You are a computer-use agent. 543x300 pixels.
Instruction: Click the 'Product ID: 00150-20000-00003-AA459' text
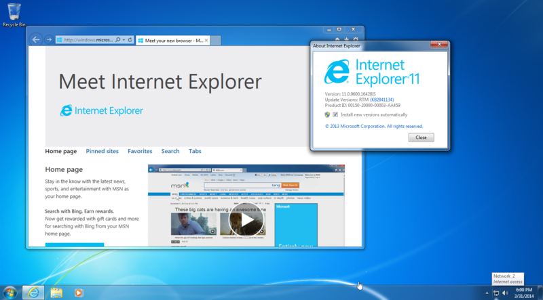pos(362,105)
